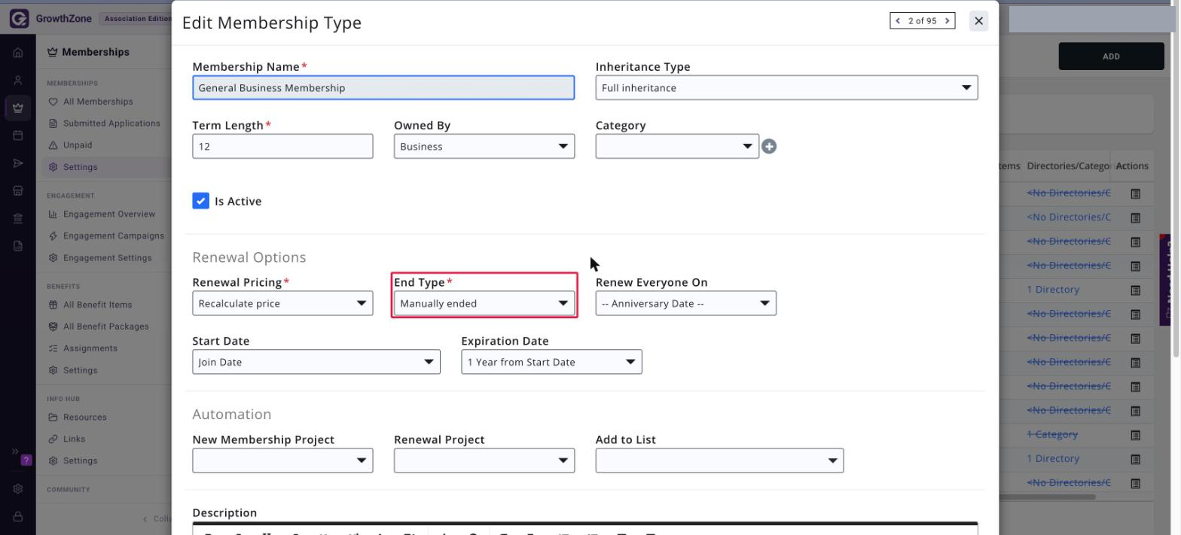Open Engagement Campaigns in the sidebar
The width and height of the screenshot is (1181, 535).
[114, 236]
